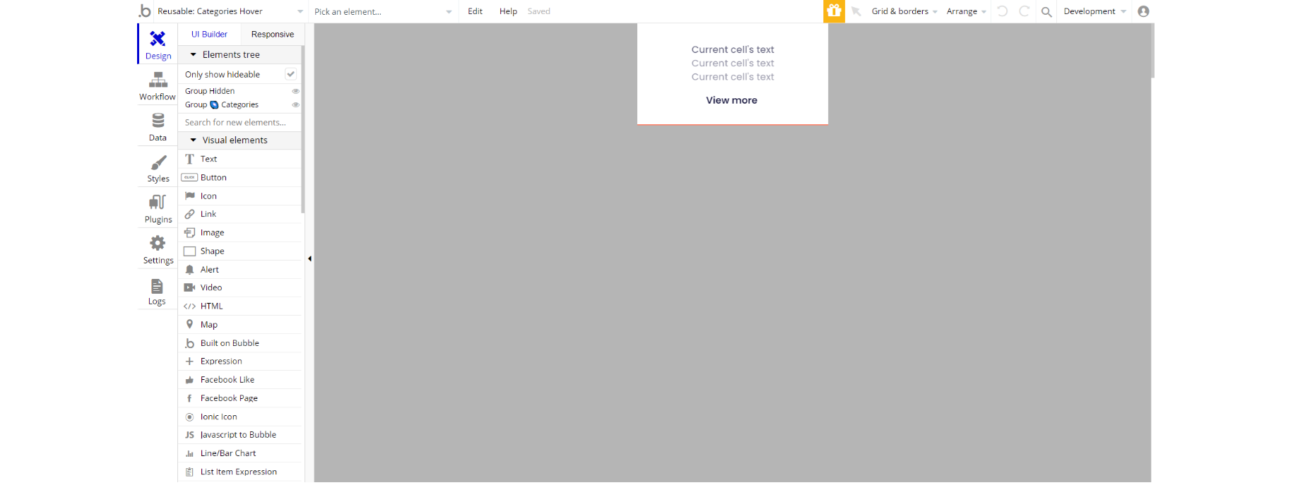
Task: Toggle visibility of Group Hidden
Action: point(295,91)
